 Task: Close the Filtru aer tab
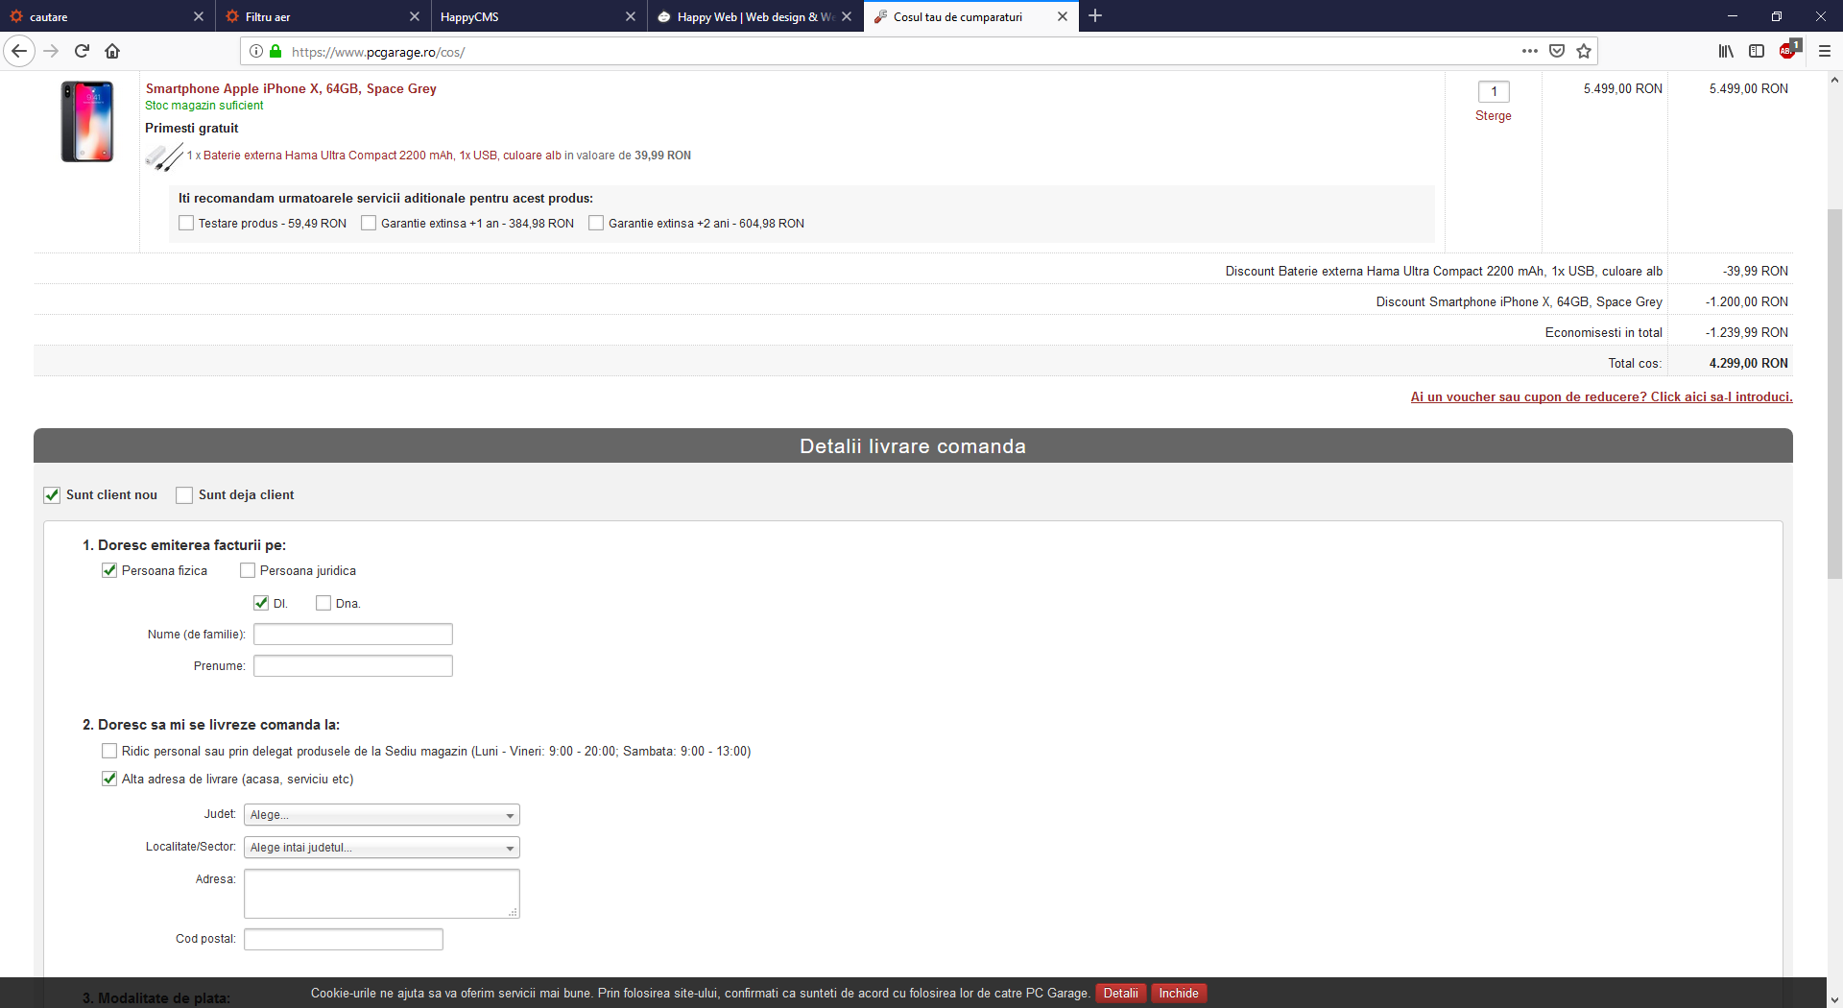(415, 16)
